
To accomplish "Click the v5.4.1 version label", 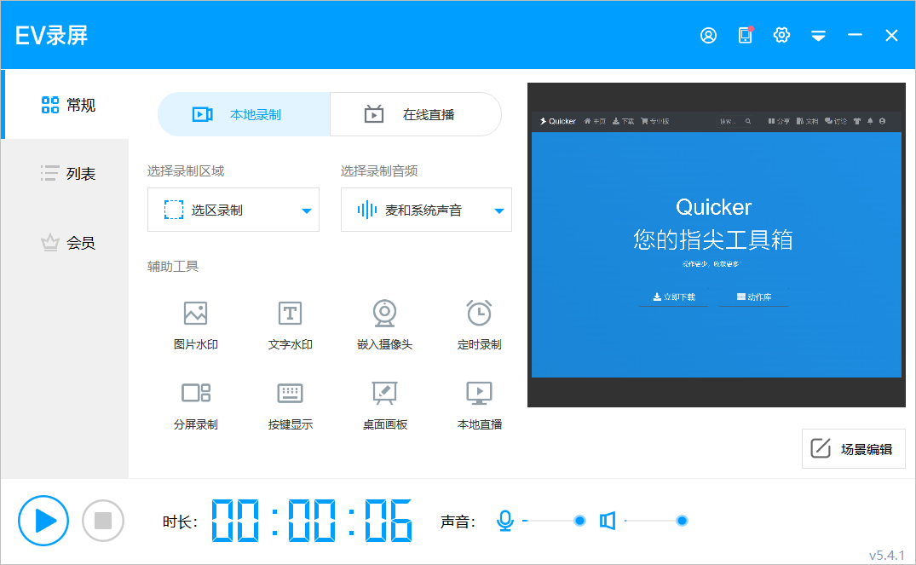I will [x=887, y=555].
